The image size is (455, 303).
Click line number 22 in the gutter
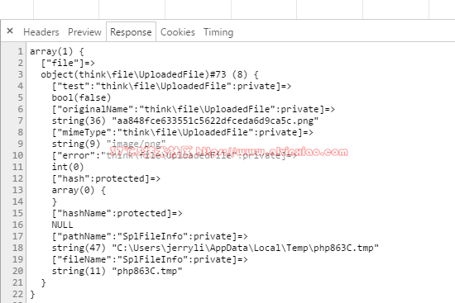click(17, 294)
